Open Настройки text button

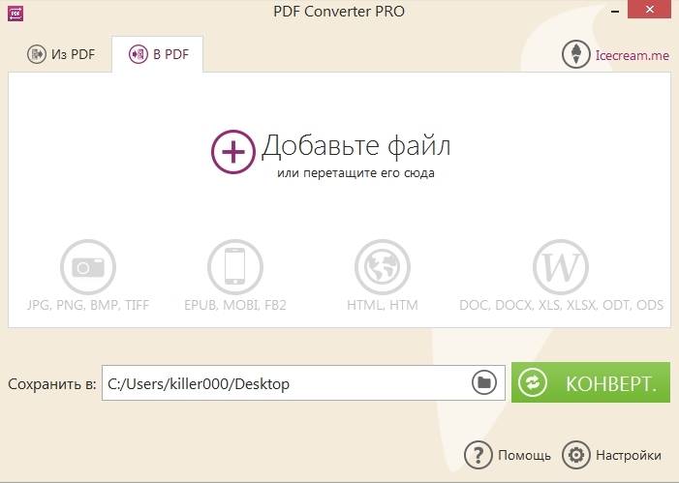(x=629, y=455)
